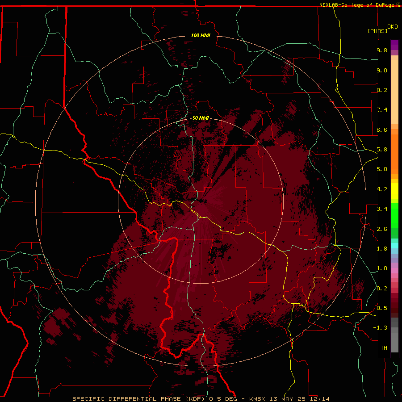Click the KMSX station ID in the caption
402x402 pixels.
(x=257, y=399)
